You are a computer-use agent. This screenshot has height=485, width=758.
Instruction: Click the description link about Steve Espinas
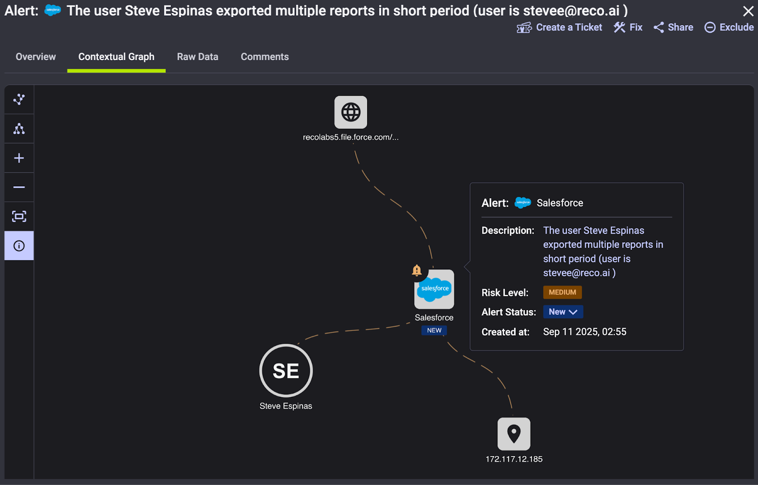tap(603, 252)
